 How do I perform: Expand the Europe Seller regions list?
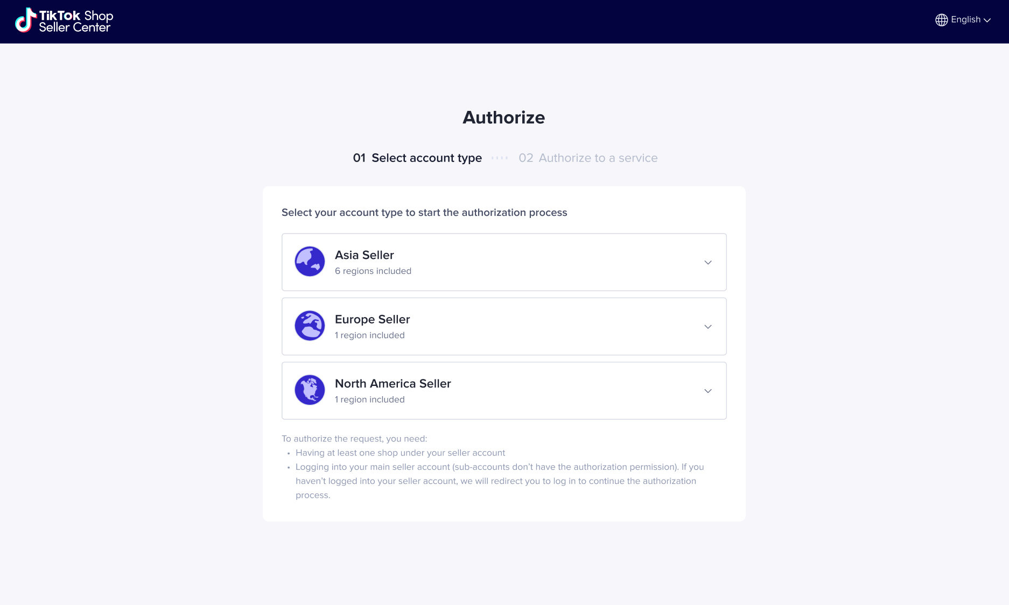(x=708, y=326)
